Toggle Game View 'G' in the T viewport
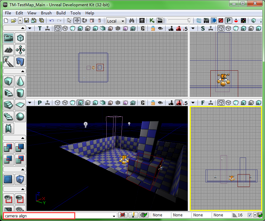This screenshot has height=221, width=265. click(x=143, y=28)
